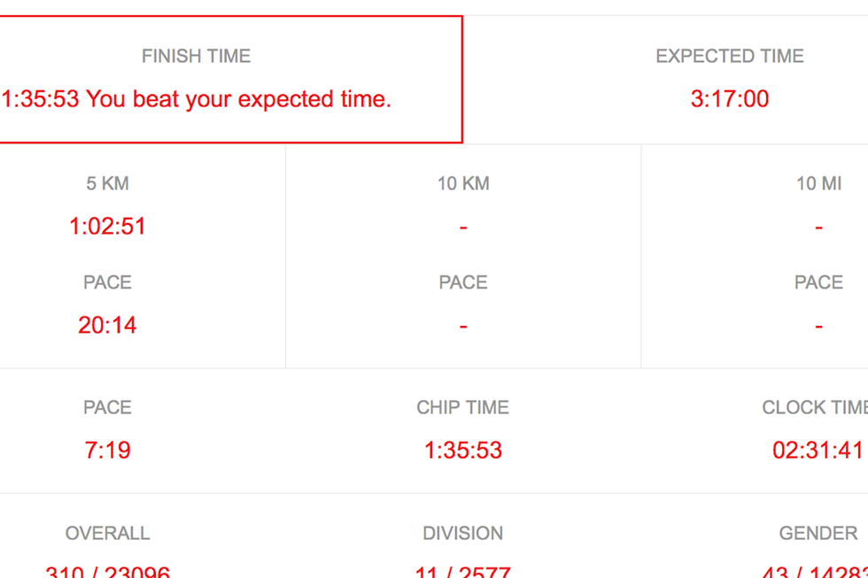The height and width of the screenshot is (578, 868).
Task: Click the 02:31:41 clock time value
Action: pyautogui.click(x=818, y=450)
